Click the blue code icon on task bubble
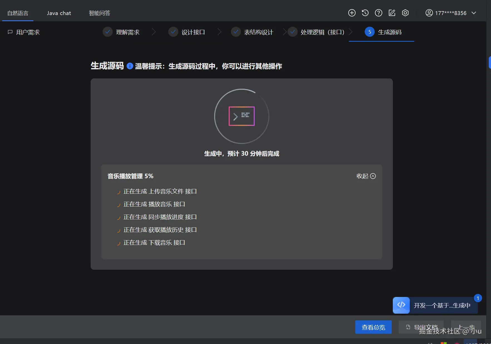This screenshot has height=344, width=491. [x=401, y=305]
